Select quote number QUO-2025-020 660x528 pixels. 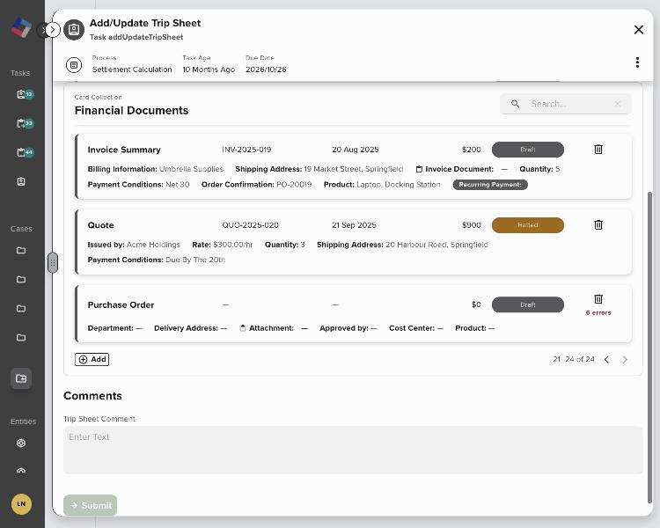250,225
